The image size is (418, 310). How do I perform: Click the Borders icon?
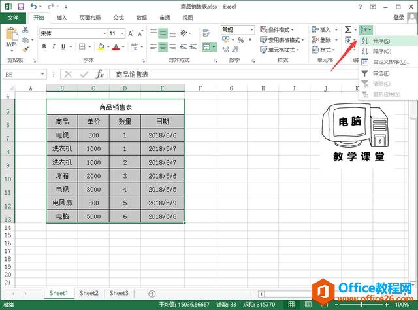point(82,46)
